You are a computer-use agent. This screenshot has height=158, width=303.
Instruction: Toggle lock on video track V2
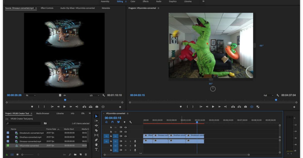click(111, 132)
